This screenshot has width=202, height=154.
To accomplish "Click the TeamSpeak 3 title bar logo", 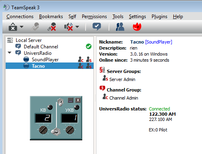I will pyautogui.click(x=6, y=7).
